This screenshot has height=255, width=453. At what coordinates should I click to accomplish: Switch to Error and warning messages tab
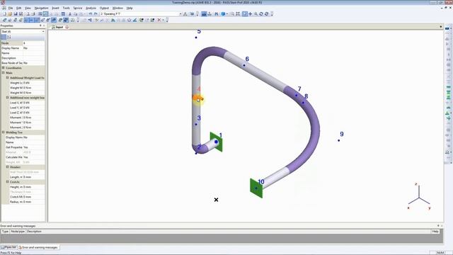coord(38,247)
